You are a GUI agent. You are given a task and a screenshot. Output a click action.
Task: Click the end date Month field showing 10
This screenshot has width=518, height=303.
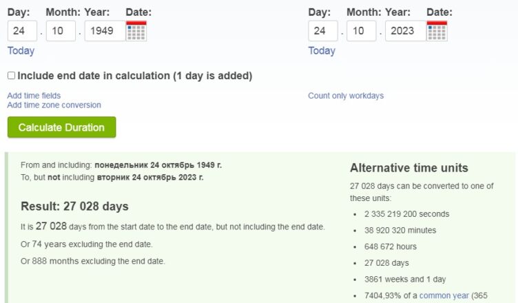click(362, 31)
